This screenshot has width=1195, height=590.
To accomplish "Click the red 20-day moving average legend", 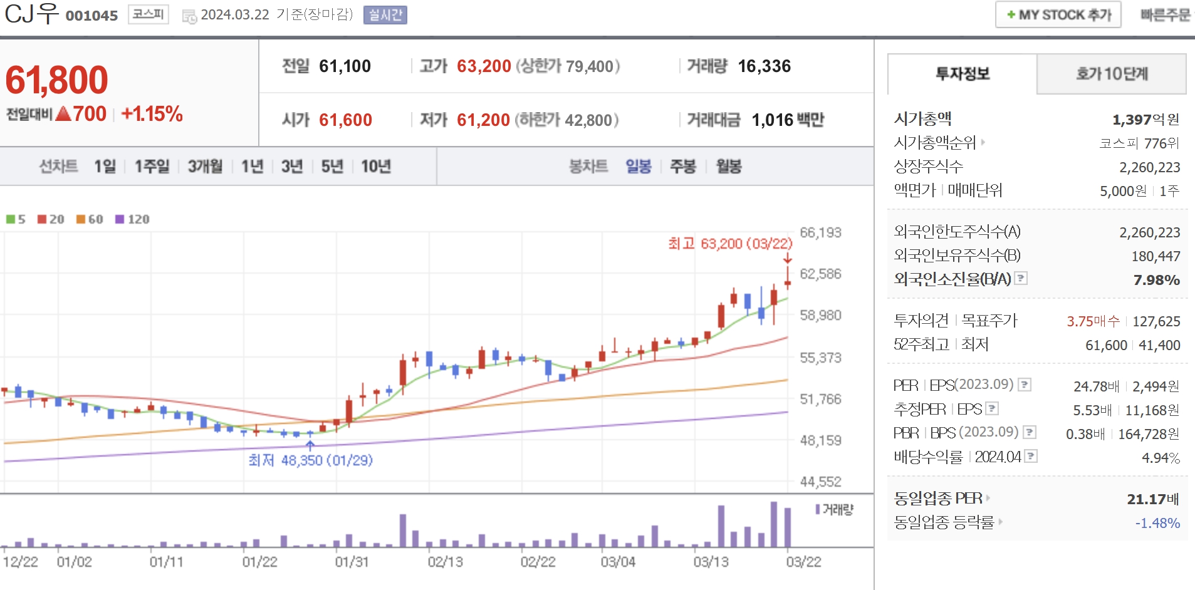I will [51, 219].
